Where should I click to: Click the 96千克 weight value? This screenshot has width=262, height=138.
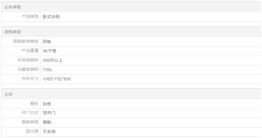pos(49,51)
